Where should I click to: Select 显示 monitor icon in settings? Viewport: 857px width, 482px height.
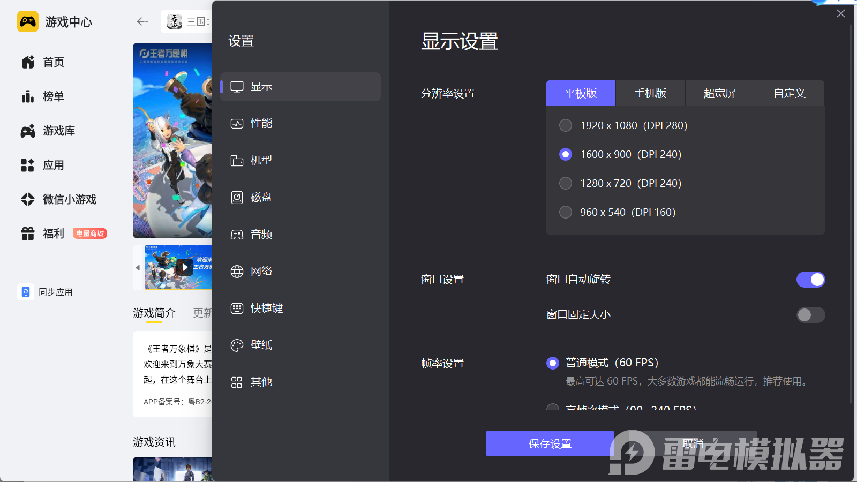tap(237, 87)
